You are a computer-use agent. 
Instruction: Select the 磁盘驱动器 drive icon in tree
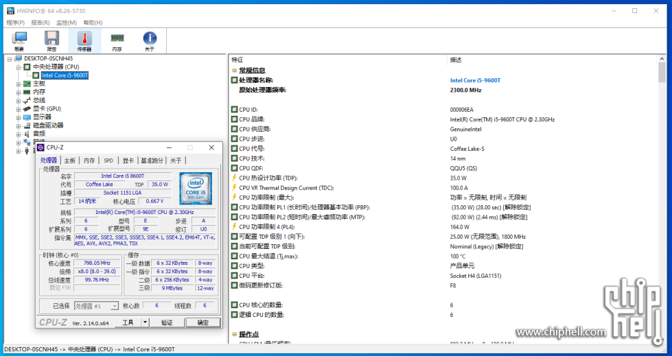(x=27, y=126)
